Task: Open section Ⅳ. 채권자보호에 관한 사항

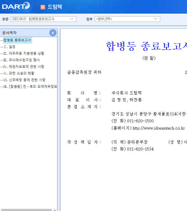Action: pyautogui.click(x=24, y=67)
